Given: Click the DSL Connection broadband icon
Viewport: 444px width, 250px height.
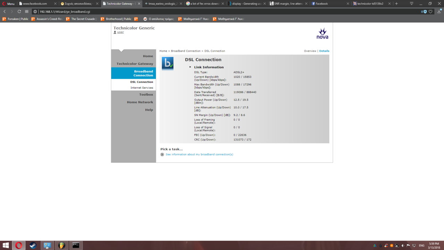Looking at the screenshot, I should [168, 64].
